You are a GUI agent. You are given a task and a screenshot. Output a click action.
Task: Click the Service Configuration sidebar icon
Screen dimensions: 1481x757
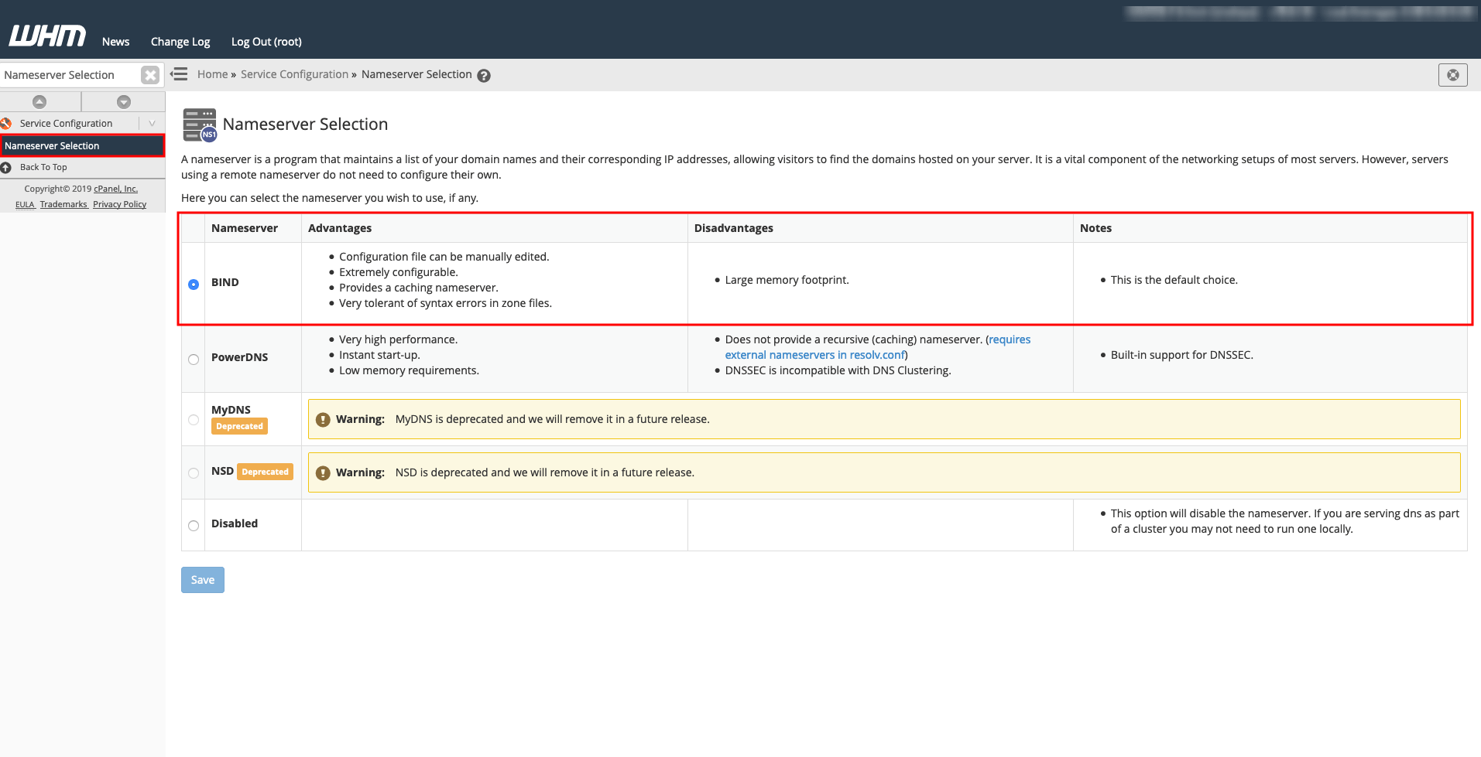click(x=6, y=123)
